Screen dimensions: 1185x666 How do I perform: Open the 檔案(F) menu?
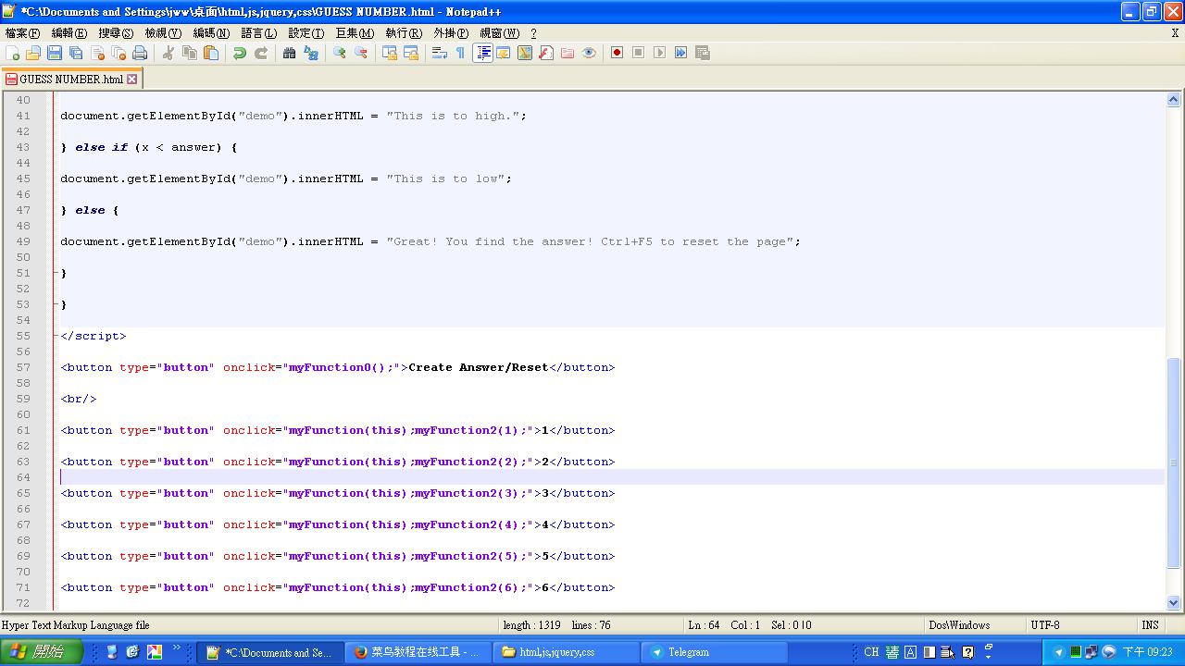tap(23, 33)
